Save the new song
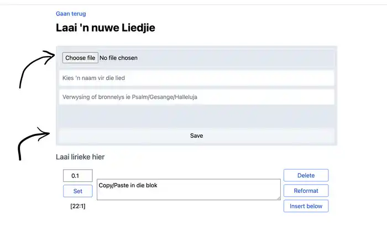Image resolution: width=387 pixels, height=249 pixels. (196, 136)
